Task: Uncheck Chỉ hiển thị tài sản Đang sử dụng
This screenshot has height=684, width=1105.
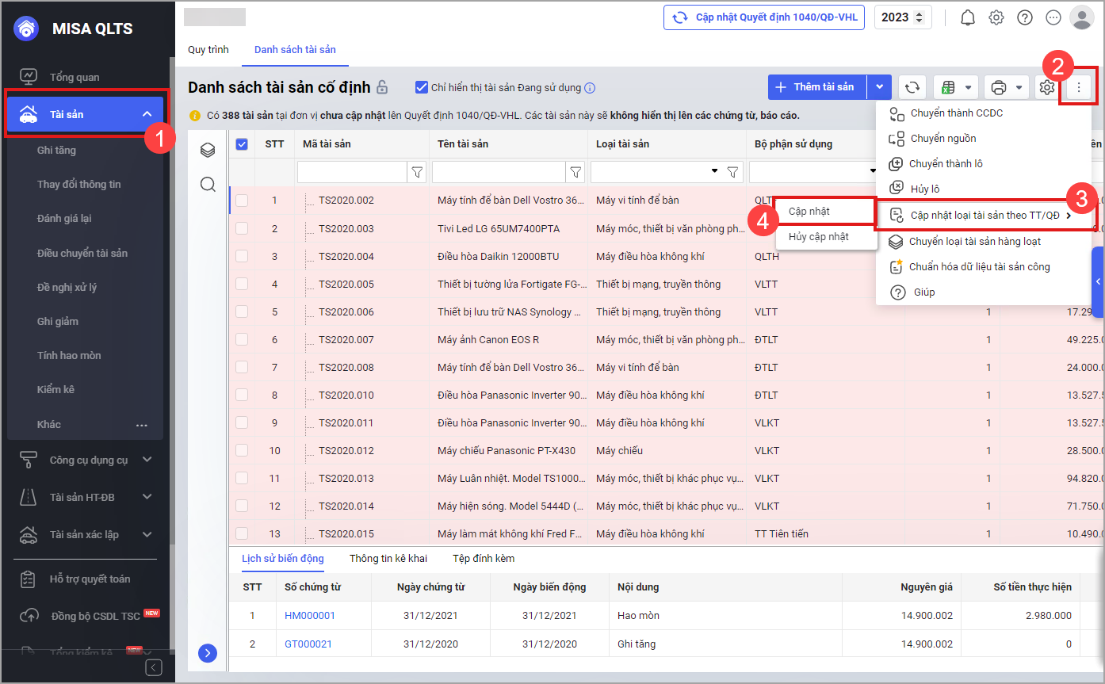Action: (x=422, y=87)
